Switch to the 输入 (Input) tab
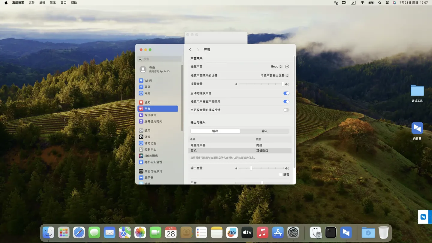The image size is (432, 243). [x=264, y=131]
